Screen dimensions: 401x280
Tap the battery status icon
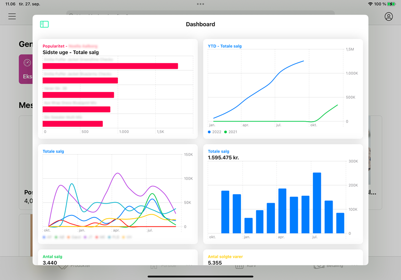[392, 4]
